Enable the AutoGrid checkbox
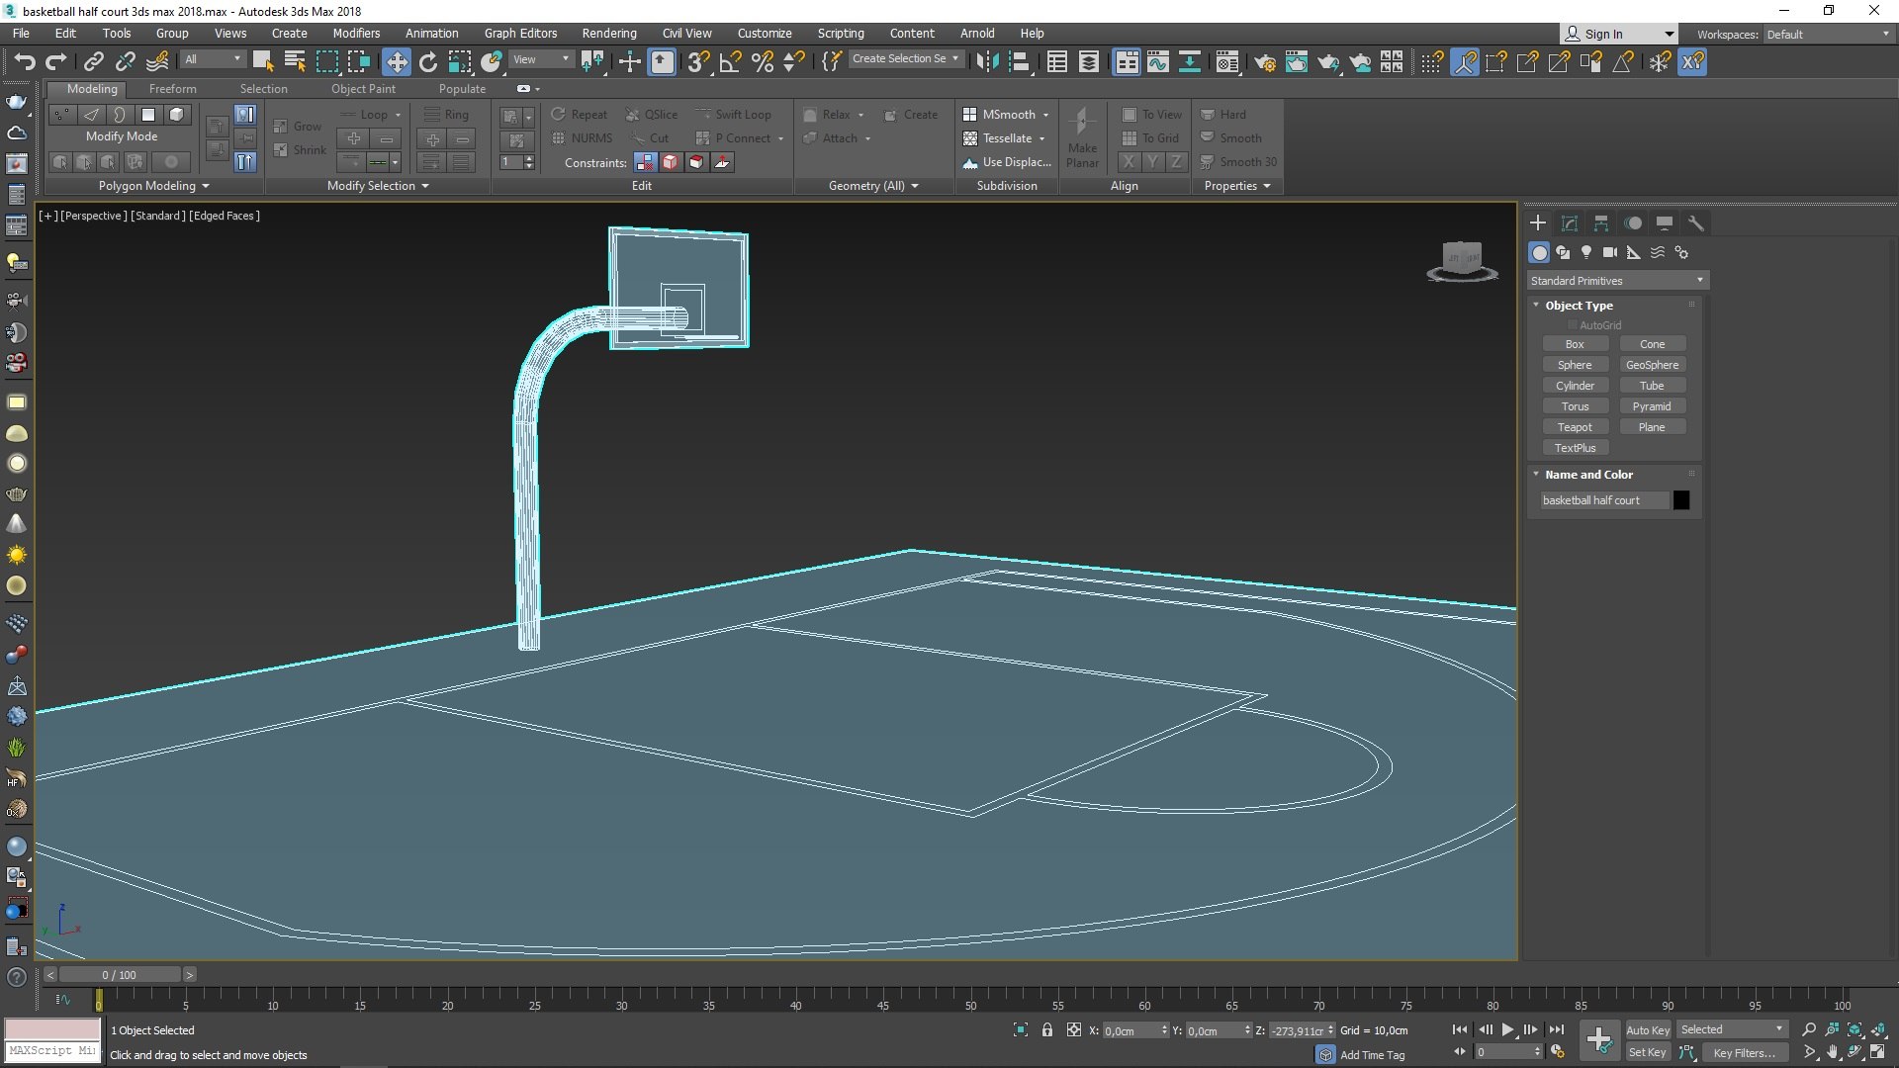Screen dimensions: 1899x1068 pyautogui.click(x=1573, y=325)
